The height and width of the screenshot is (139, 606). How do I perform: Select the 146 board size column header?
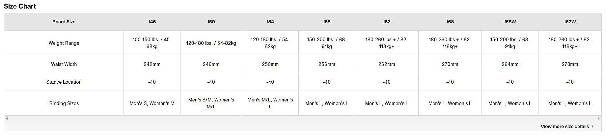[x=152, y=22]
